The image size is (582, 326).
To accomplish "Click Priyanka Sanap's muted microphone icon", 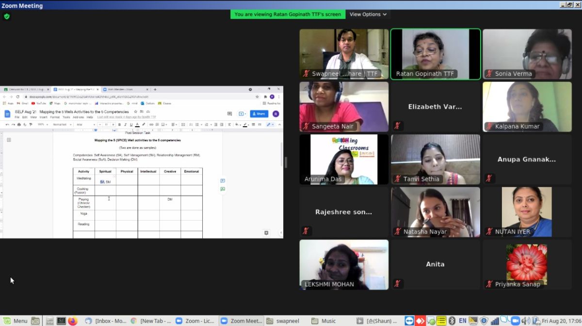I will point(489,284).
